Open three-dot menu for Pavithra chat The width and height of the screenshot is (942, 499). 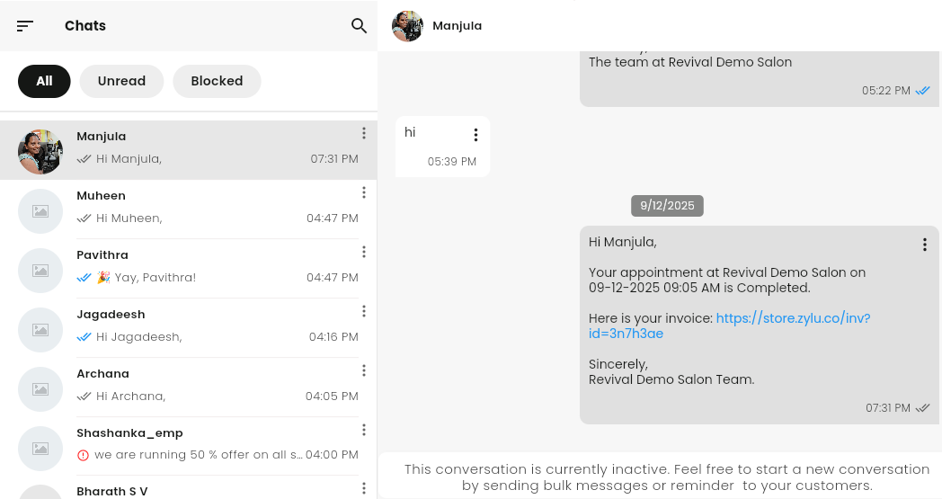(x=364, y=252)
